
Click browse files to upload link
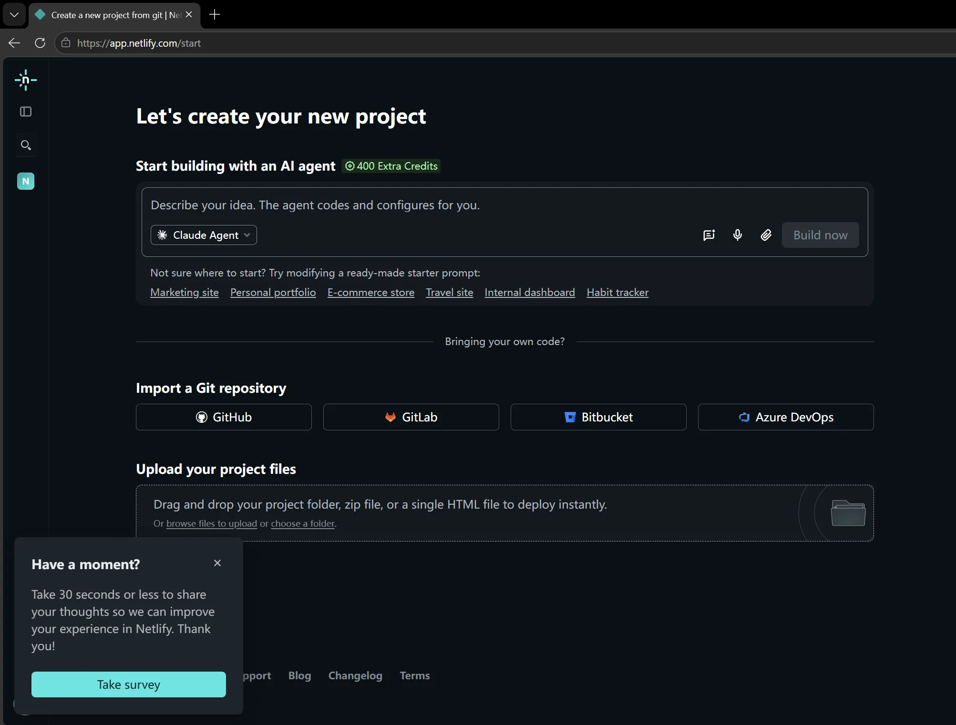(x=212, y=523)
